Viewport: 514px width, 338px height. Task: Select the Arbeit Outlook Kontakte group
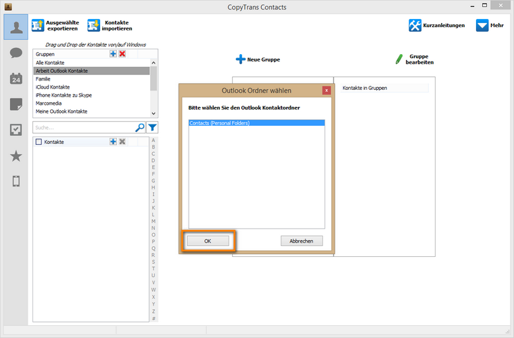tap(91, 71)
